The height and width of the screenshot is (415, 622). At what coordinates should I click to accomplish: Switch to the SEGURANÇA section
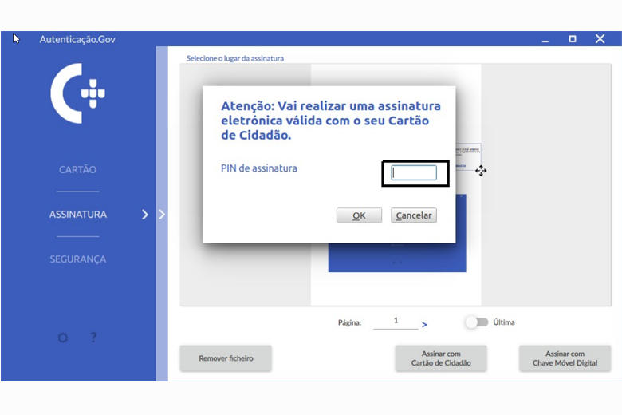pos(77,259)
